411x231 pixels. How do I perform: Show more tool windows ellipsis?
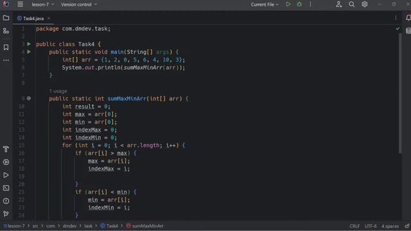click(6, 60)
